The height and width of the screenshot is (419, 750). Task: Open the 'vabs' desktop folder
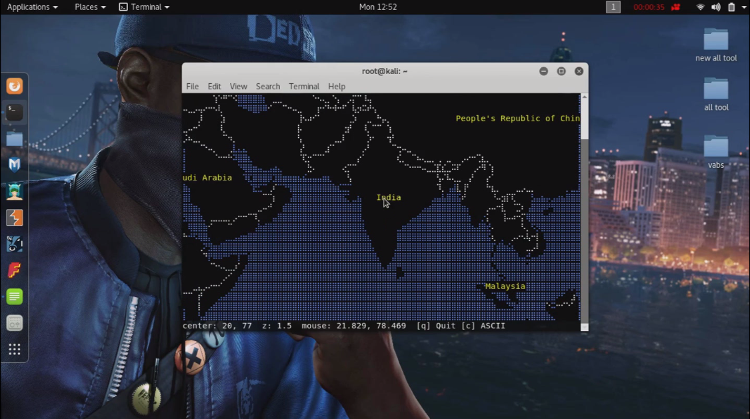(x=715, y=152)
